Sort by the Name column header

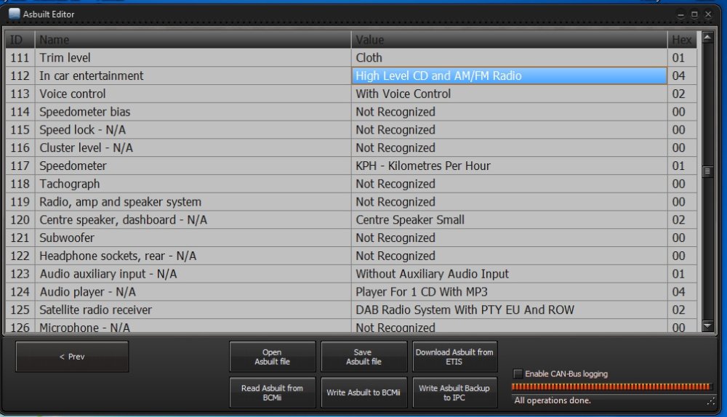(193, 39)
